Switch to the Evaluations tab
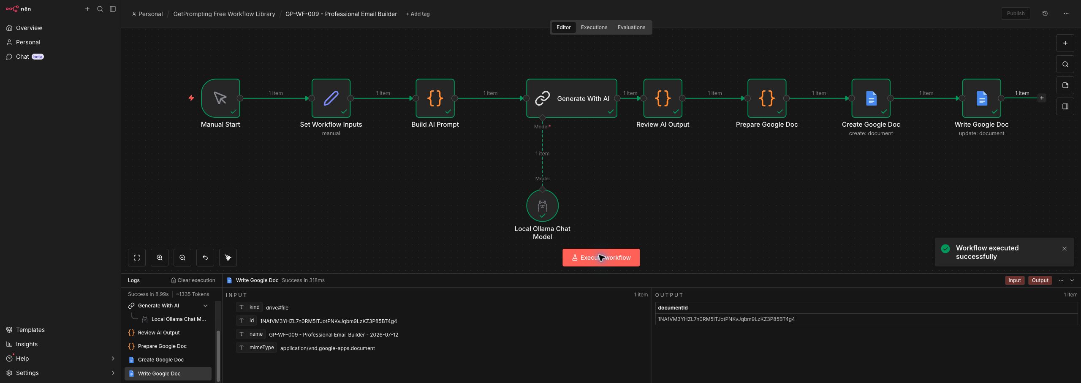Image resolution: width=1081 pixels, height=383 pixels. tap(631, 27)
